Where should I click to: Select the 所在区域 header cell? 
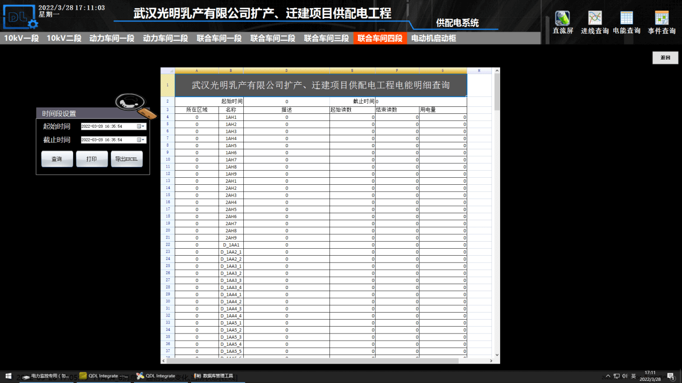pos(196,110)
